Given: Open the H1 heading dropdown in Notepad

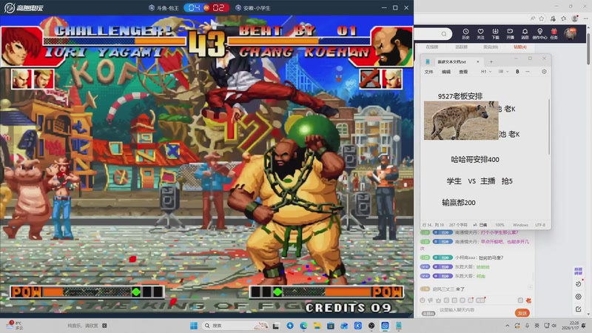Looking at the screenshot, I should point(486,71).
